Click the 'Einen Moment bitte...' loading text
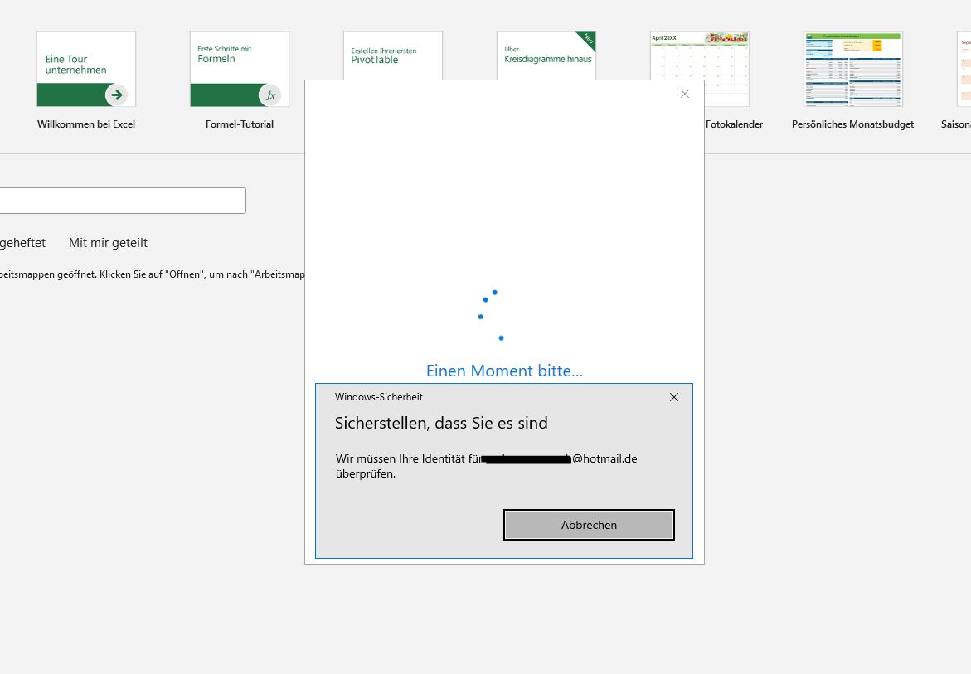Screen dimensions: 971x674 [505, 371]
